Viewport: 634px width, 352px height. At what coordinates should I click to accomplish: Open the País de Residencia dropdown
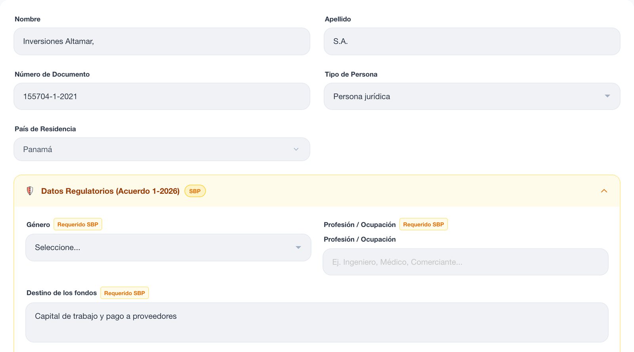(162, 149)
